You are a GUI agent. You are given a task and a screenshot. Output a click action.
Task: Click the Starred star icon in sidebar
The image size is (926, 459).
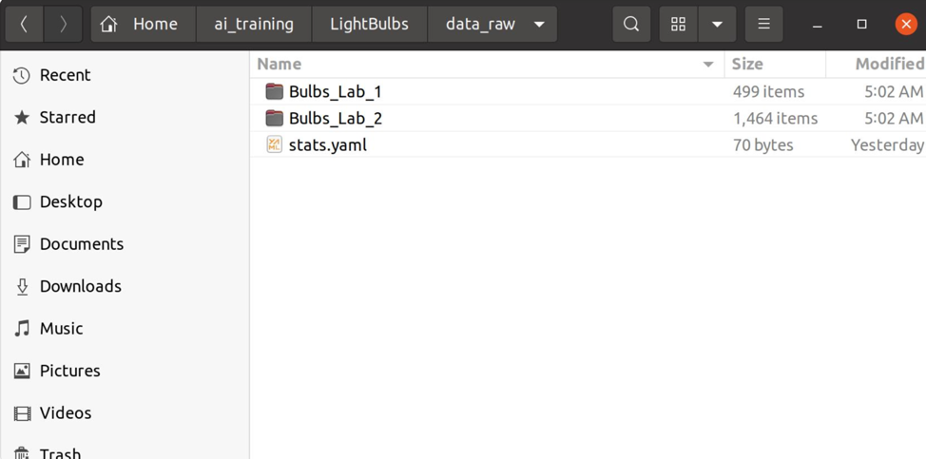[22, 118]
